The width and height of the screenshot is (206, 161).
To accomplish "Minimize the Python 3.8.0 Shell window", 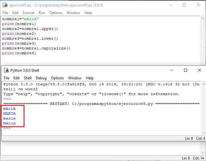I will coord(171,70).
